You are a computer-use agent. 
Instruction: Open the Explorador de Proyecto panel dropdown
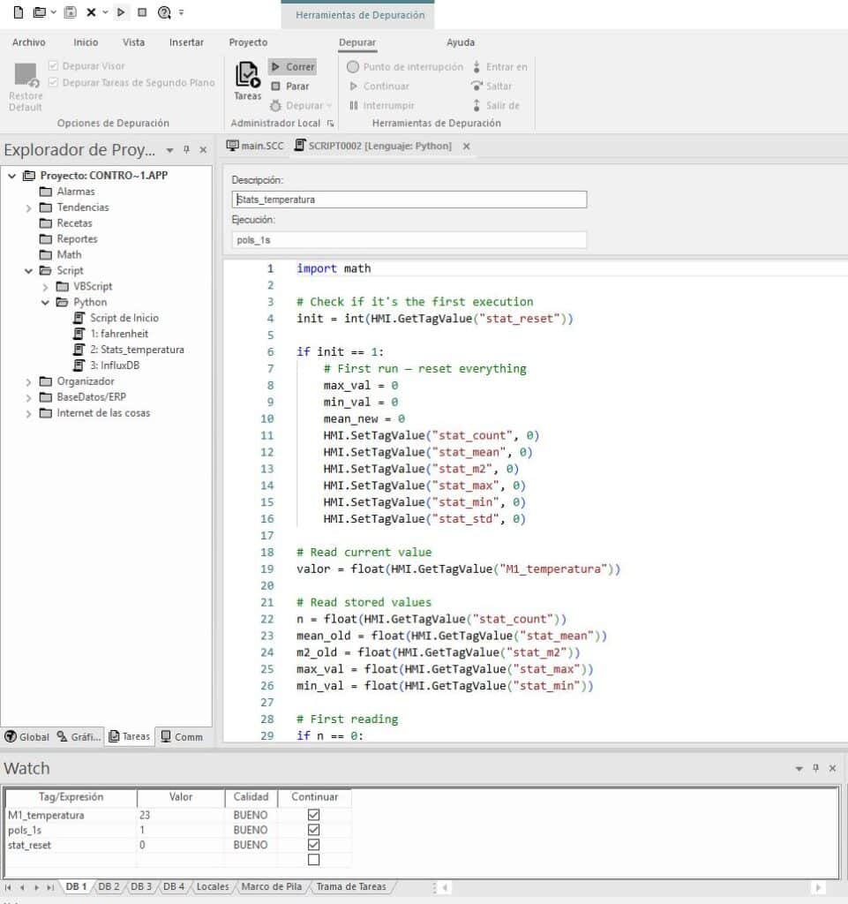coord(170,150)
